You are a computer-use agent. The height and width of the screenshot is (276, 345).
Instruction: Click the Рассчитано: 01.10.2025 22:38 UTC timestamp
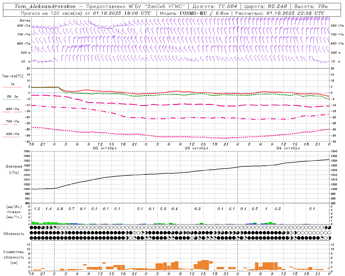(x=280, y=13)
